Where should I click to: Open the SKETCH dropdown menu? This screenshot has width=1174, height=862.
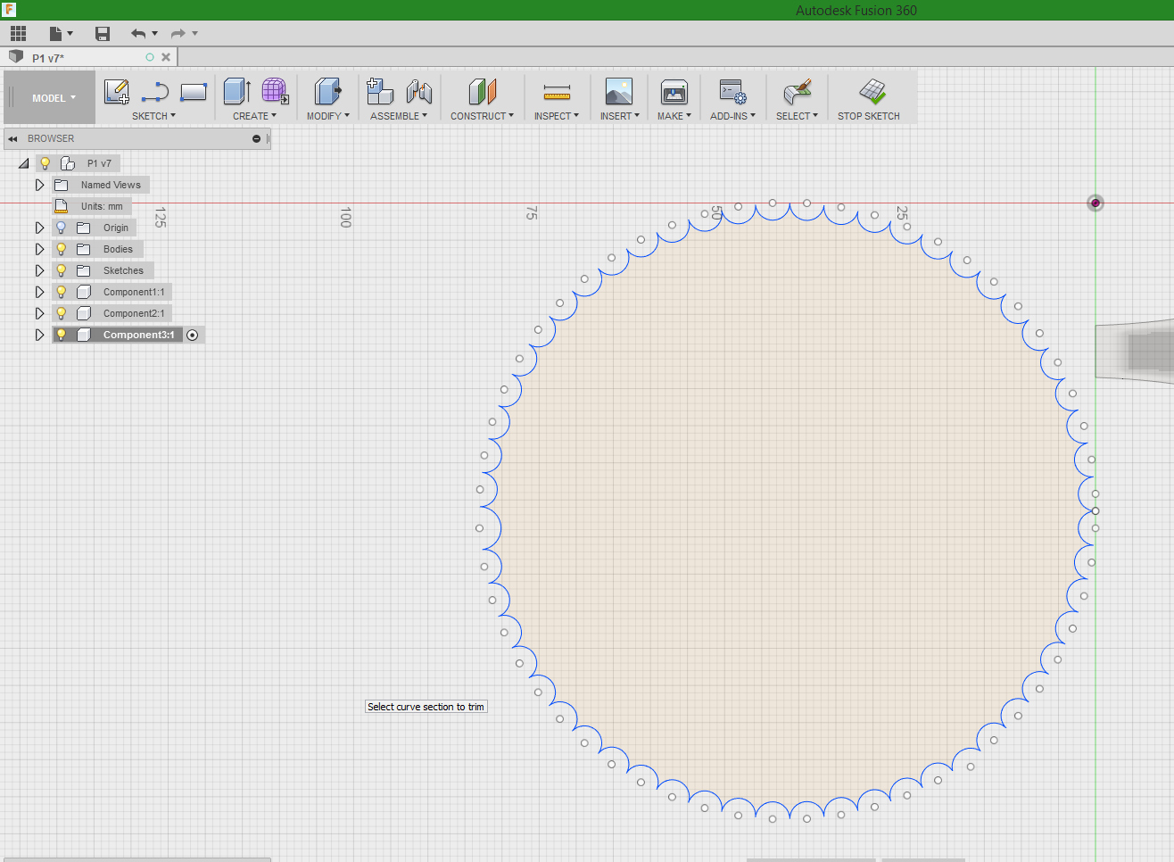tap(154, 116)
